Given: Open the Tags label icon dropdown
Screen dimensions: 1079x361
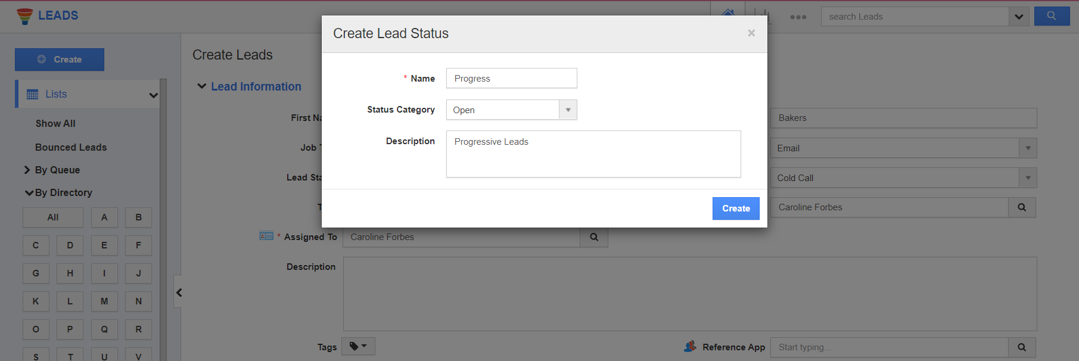Looking at the screenshot, I should (x=358, y=346).
